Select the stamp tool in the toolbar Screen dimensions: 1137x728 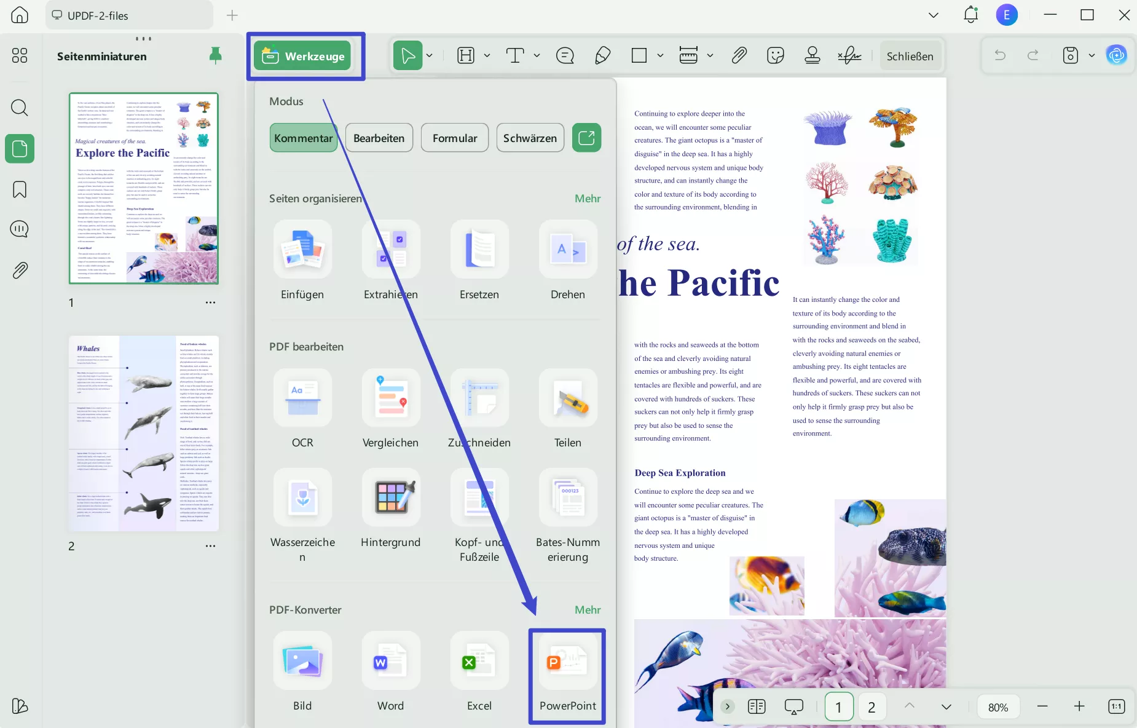click(x=812, y=55)
